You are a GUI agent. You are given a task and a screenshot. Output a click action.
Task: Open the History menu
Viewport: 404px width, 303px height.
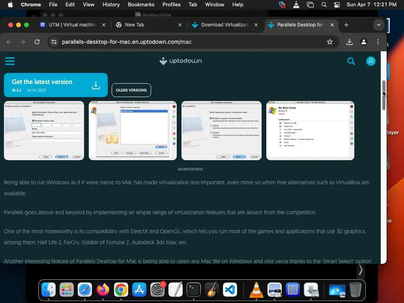pyautogui.click(x=111, y=4)
